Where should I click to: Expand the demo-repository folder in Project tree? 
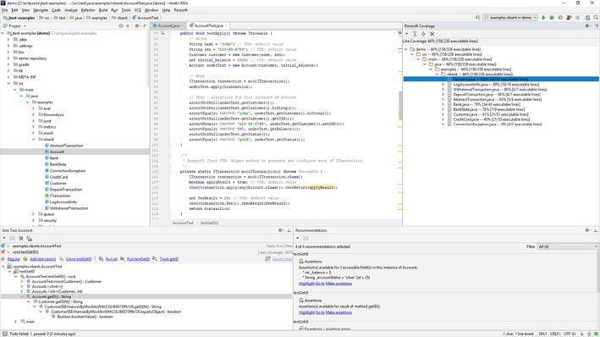pyautogui.click(x=8, y=58)
